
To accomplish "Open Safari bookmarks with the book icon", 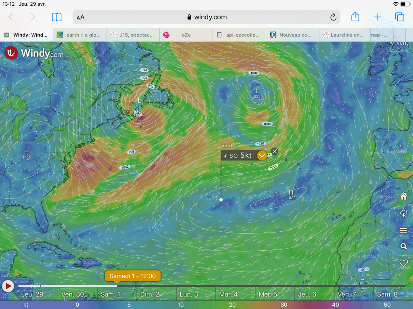I will pos(56,17).
